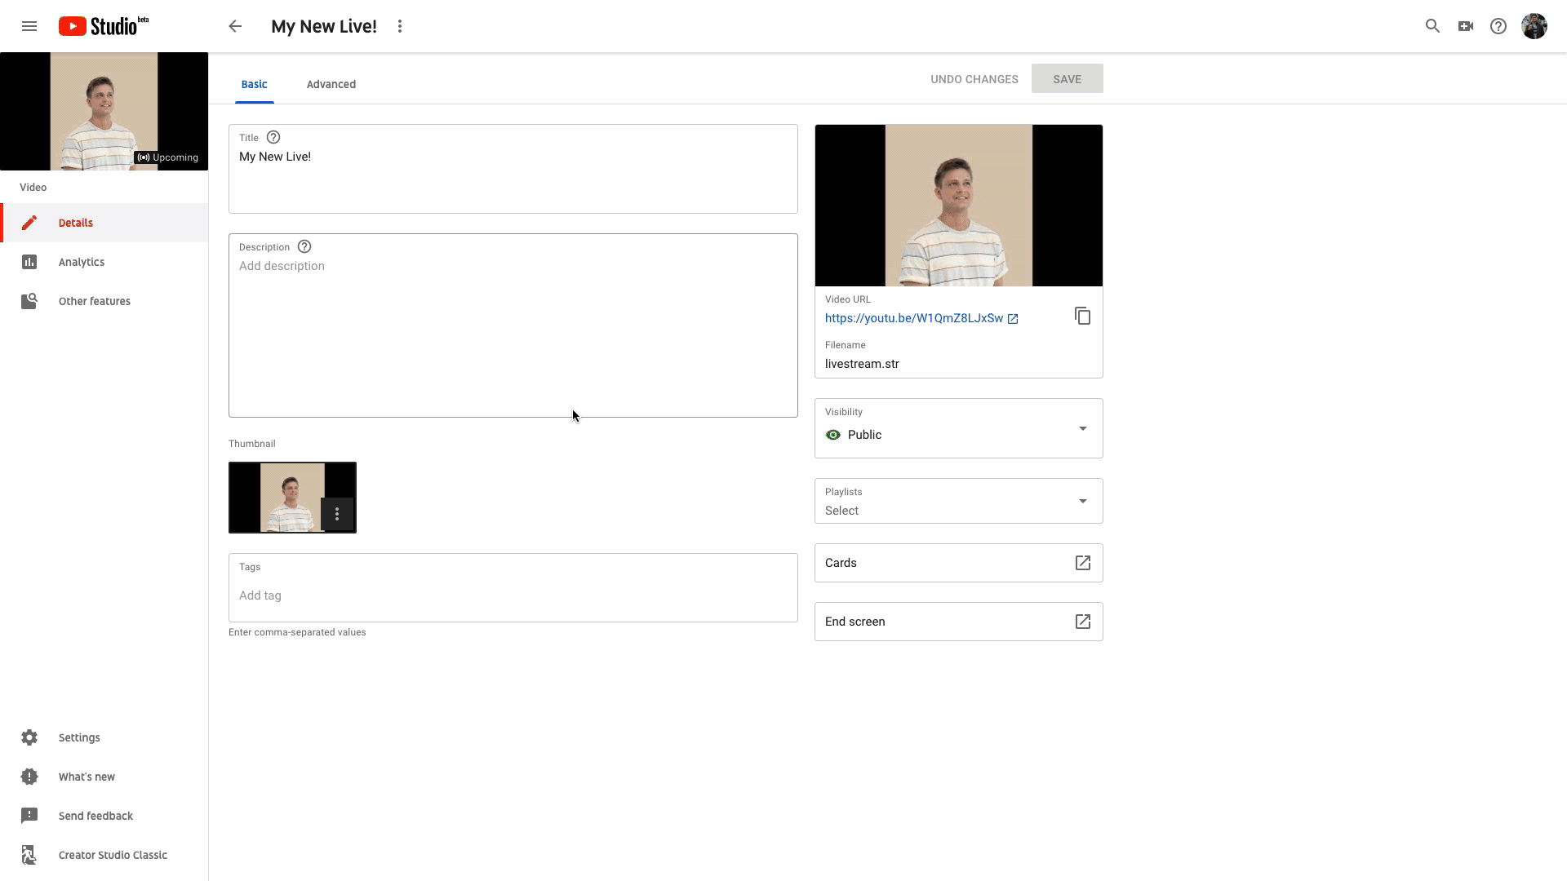Open the account avatar menu
Image resolution: width=1567 pixels, height=881 pixels.
click(x=1534, y=26)
